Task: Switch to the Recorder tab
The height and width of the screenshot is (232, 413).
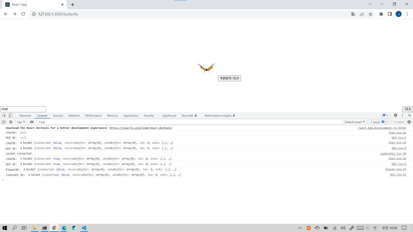Action: click(189, 115)
